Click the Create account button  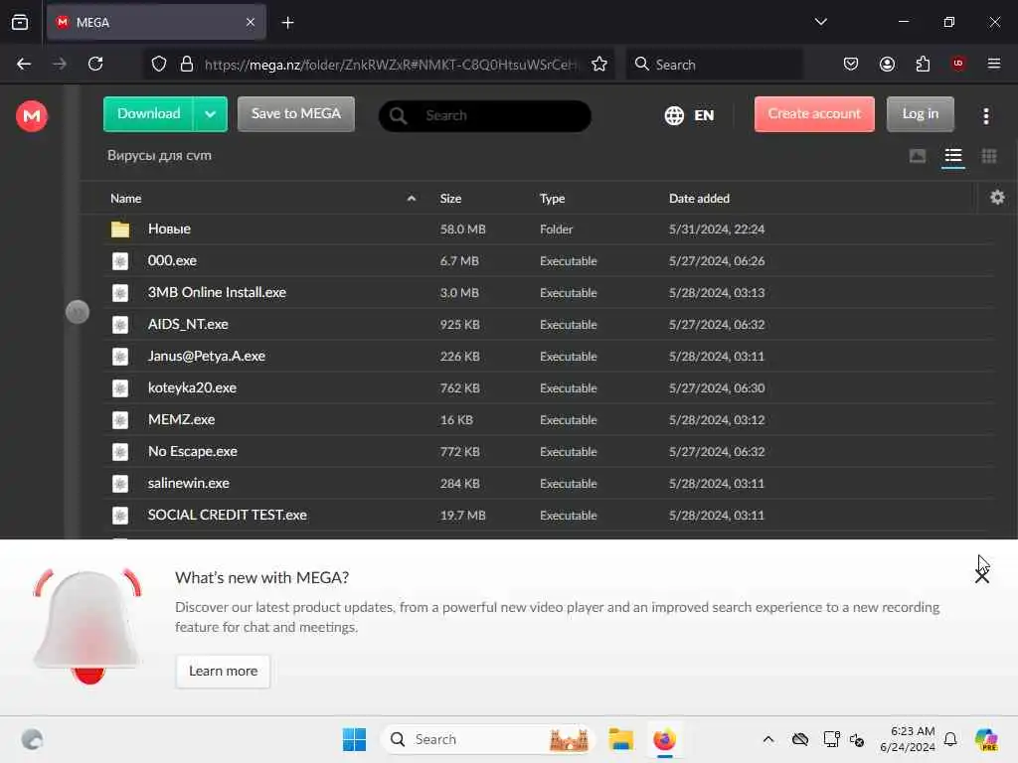click(x=814, y=114)
